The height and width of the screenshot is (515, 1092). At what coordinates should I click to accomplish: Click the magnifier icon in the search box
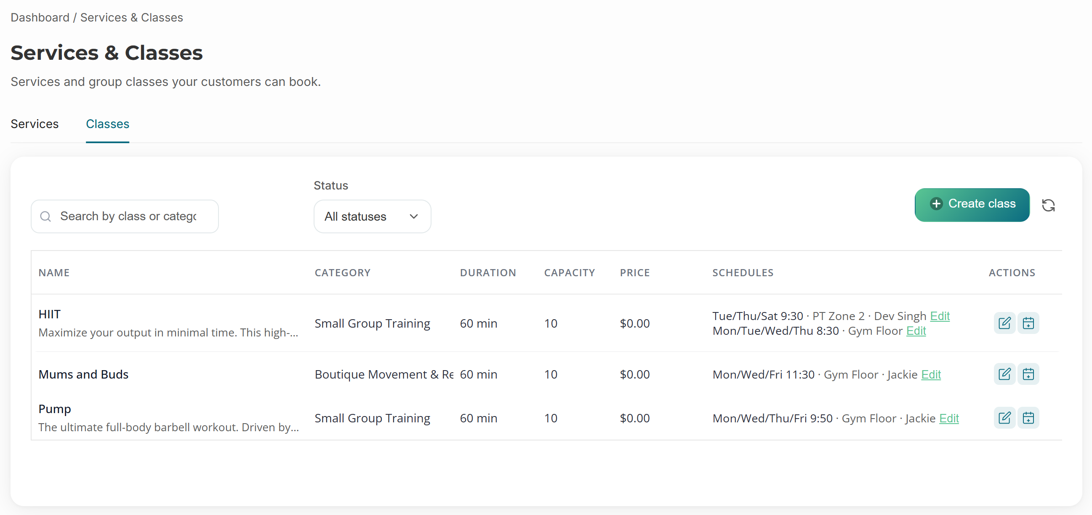click(x=45, y=216)
